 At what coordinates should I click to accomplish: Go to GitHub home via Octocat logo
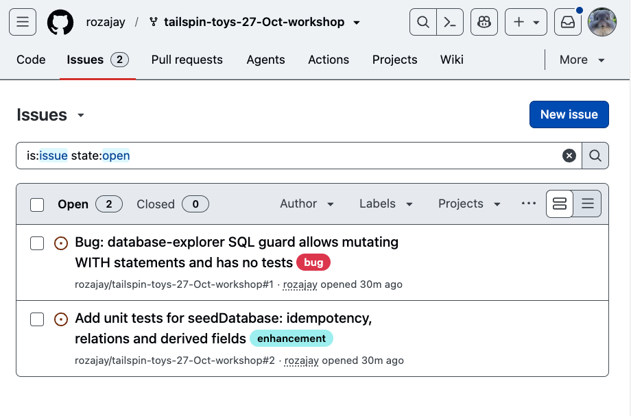60,22
